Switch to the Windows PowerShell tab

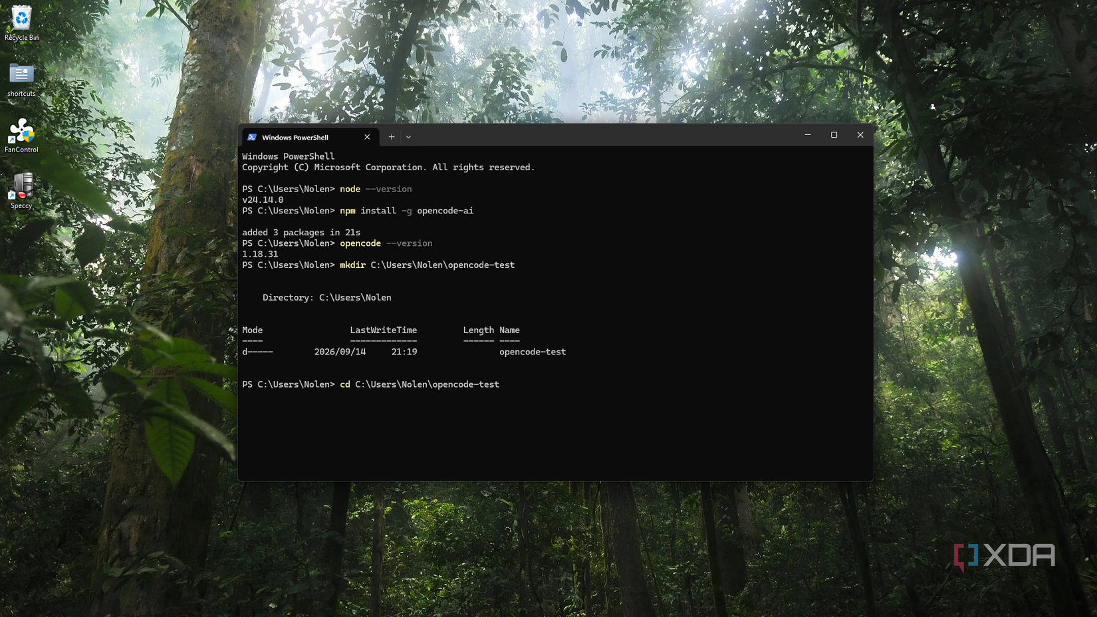click(x=310, y=137)
